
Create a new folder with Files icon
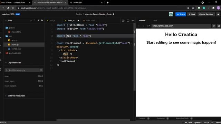(42, 21)
